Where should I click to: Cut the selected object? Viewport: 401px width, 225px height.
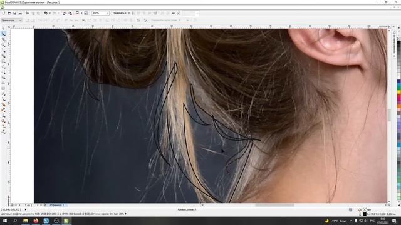(x=28, y=13)
